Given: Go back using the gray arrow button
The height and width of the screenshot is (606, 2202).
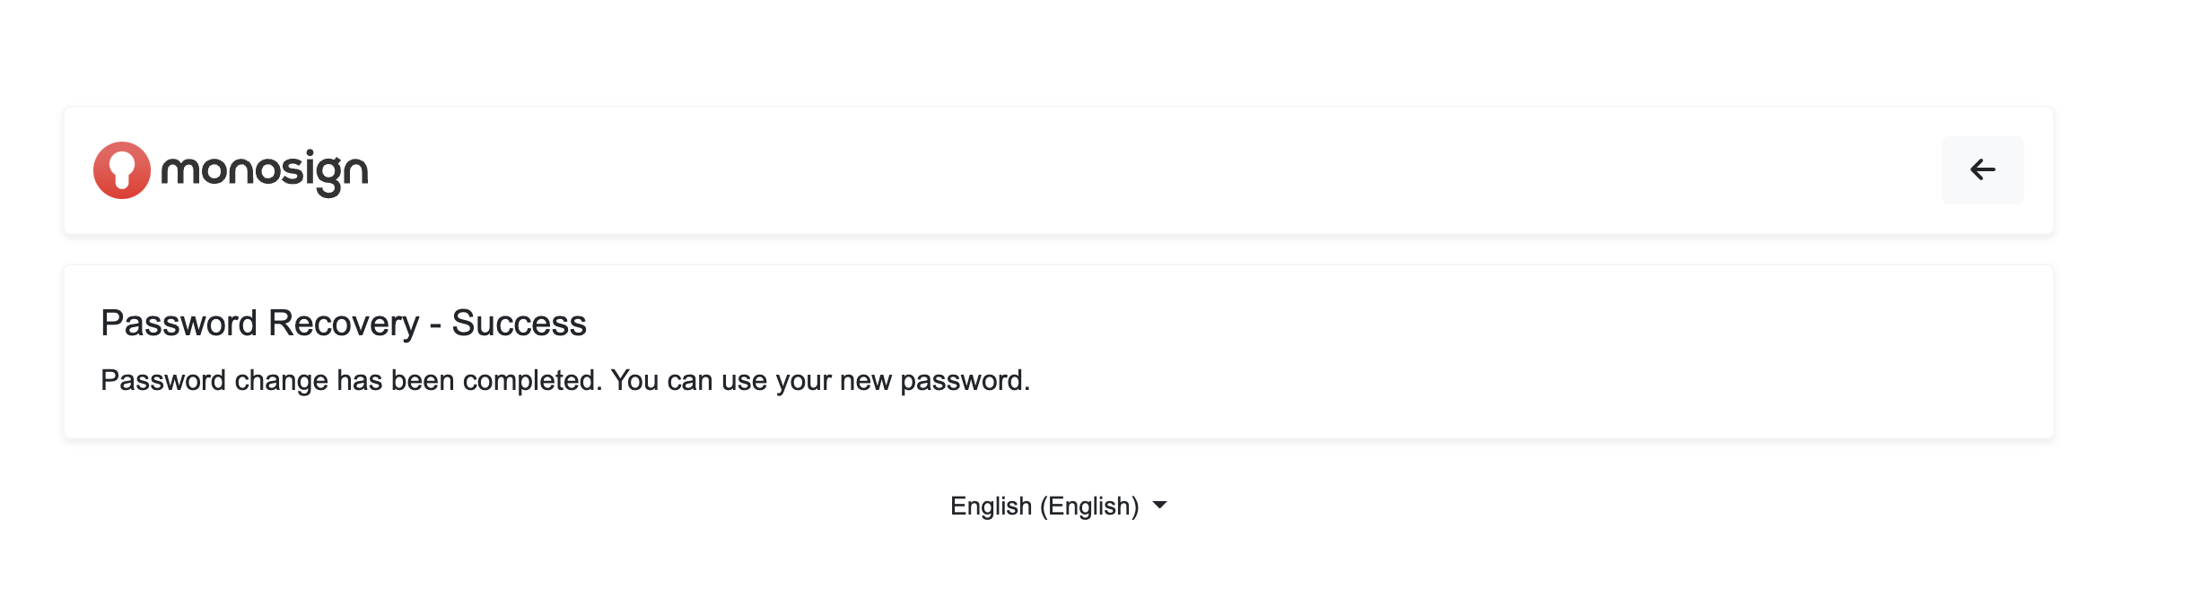Looking at the screenshot, I should [1982, 169].
